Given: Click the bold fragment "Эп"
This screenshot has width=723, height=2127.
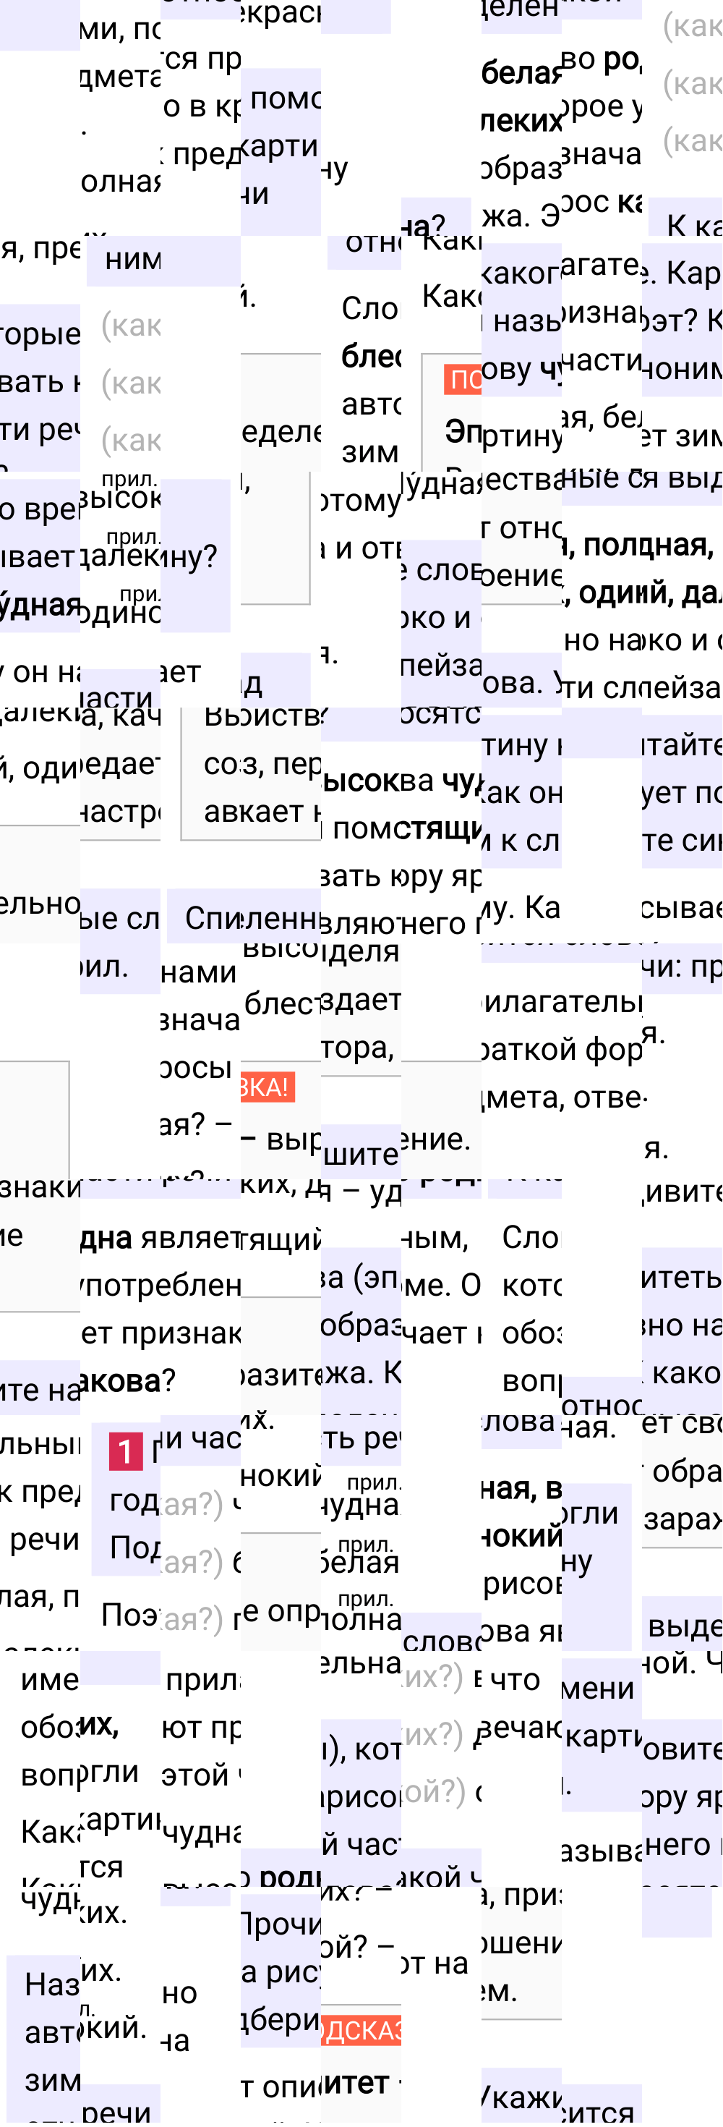Looking at the screenshot, I should 463,430.
